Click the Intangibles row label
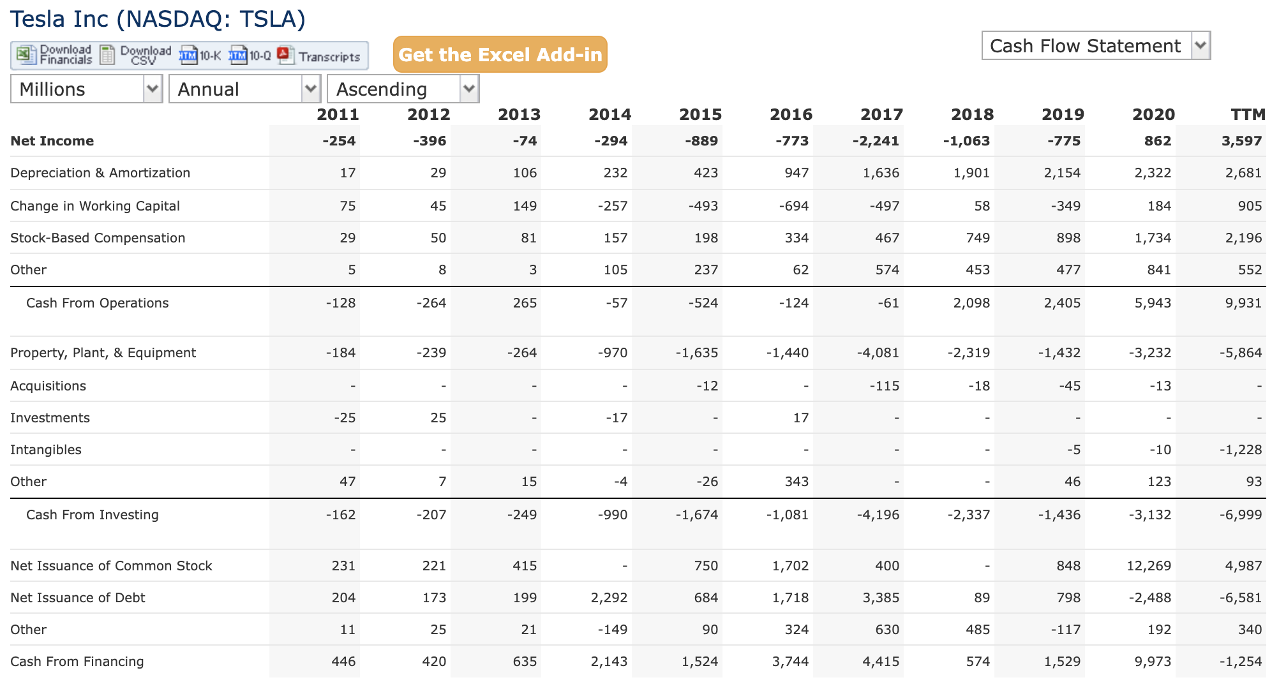Image resolution: width=1279 pixels, height=689 pixels. (x=46, y=450)
